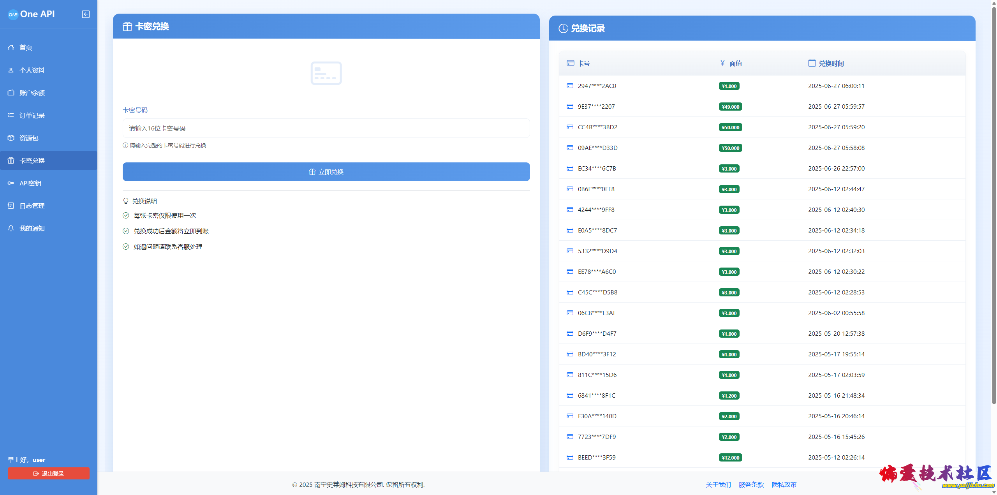
Task: Click the gift icon in 卡密兑换 header
Action: (127, 26)
